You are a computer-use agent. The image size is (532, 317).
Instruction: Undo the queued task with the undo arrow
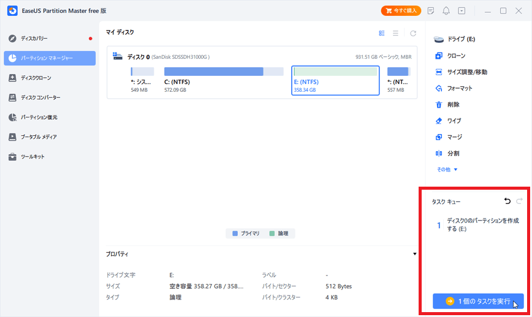tap(507, 201)
